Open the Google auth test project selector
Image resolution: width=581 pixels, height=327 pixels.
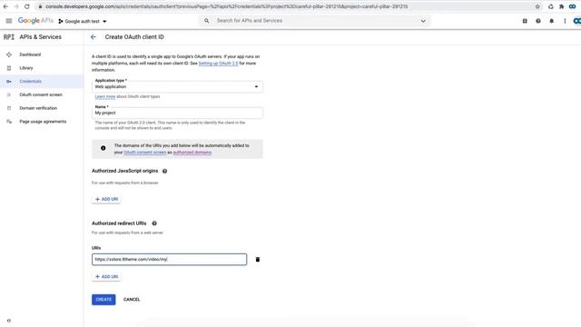click(83, 21)
